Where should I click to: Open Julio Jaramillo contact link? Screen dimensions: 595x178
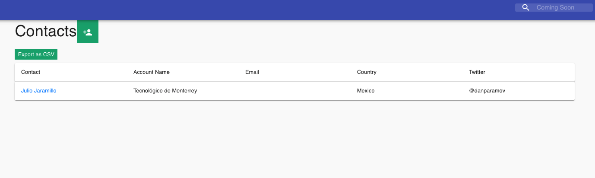tap(38, 91)
